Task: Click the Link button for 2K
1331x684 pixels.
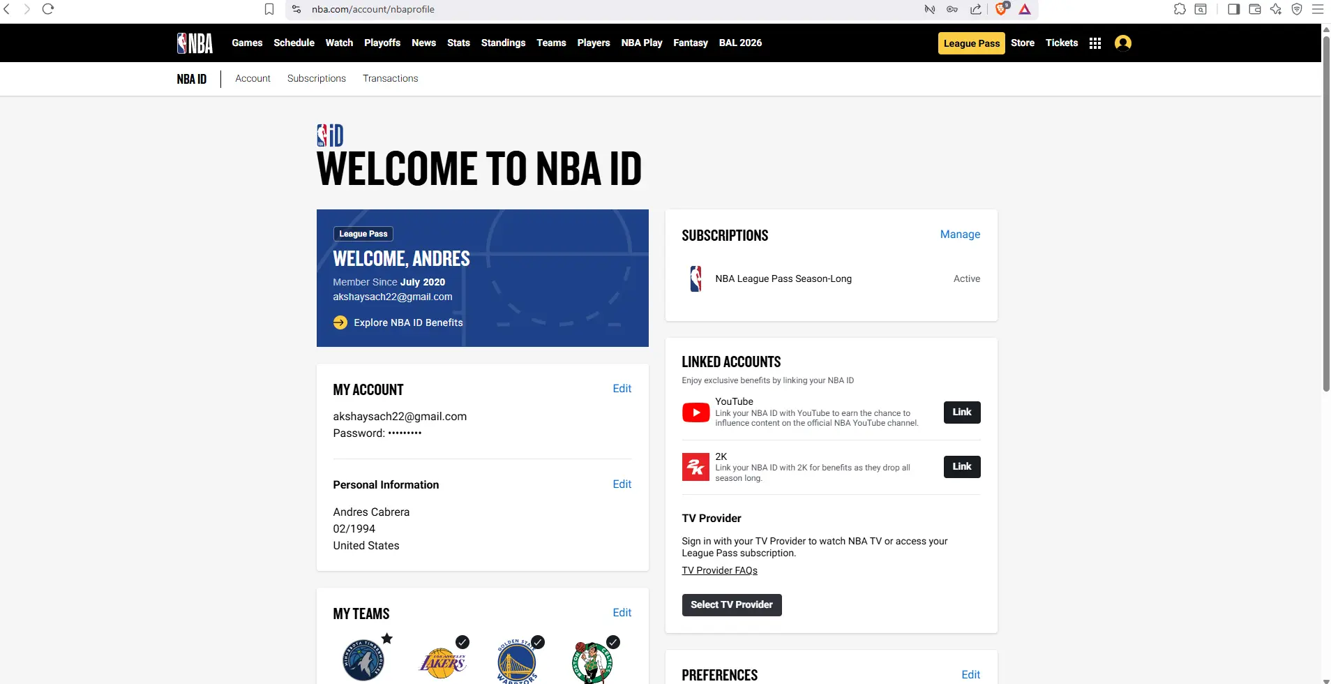Action: (x=962, y=467)
